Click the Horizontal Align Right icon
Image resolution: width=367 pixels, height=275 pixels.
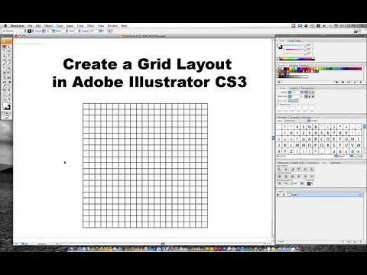coord(293,169)
